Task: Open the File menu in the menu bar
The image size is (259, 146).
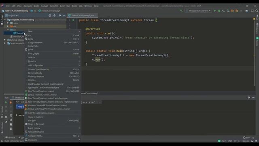Action: (8, 6)
